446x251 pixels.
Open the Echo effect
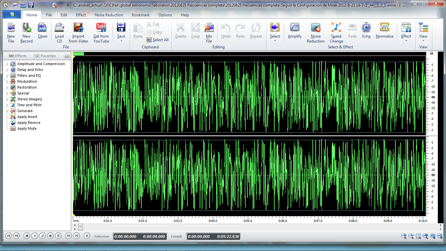(x=366, y=28)
